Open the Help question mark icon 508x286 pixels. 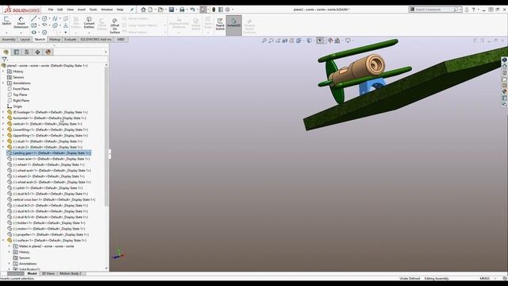pyautogui.click(x=473, y=10)
